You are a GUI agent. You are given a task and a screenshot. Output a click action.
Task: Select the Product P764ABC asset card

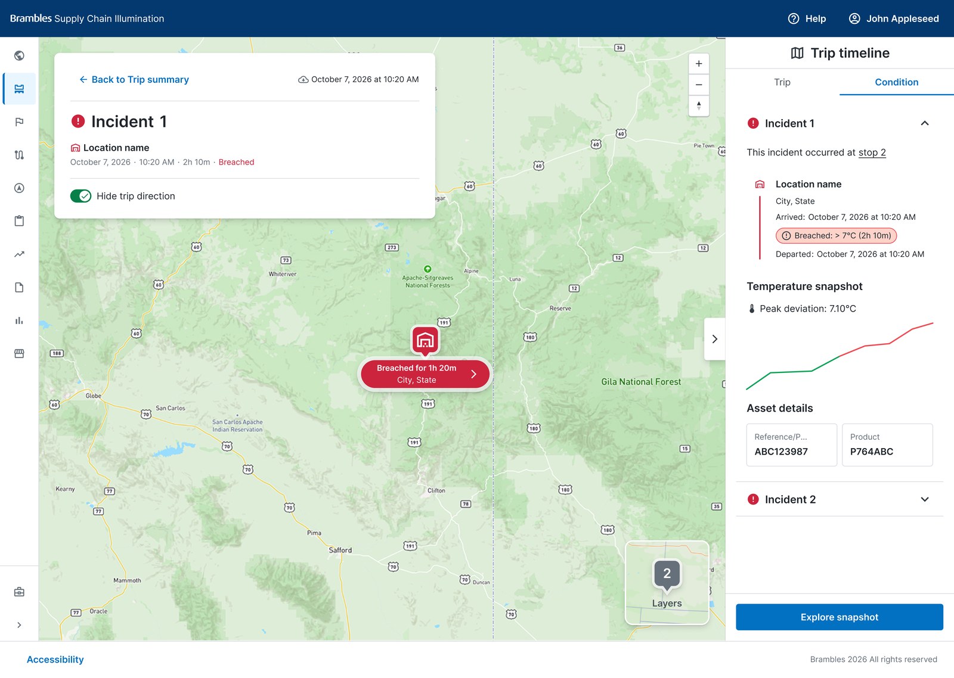(x=887, y=445)
